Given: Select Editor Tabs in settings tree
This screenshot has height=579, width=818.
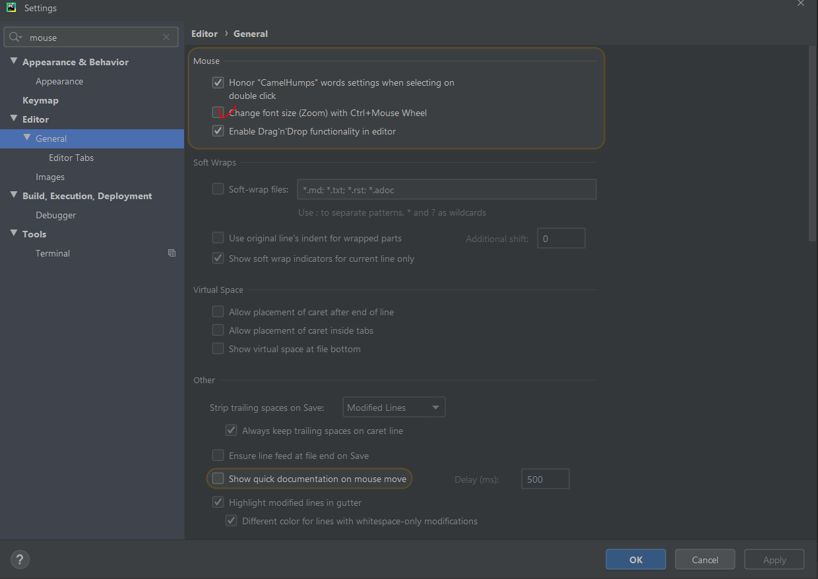Looking at the screenshot, I should coord(71,158).
